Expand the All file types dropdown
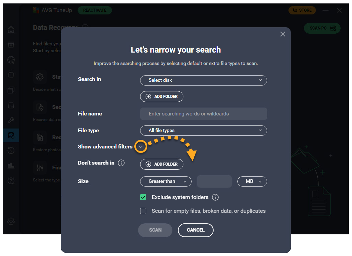Image resolution: width=352 pixels, height=256 pixels. pos(203,131)
